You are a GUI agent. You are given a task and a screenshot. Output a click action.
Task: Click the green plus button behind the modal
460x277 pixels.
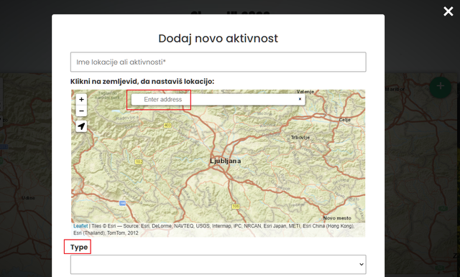441,87
